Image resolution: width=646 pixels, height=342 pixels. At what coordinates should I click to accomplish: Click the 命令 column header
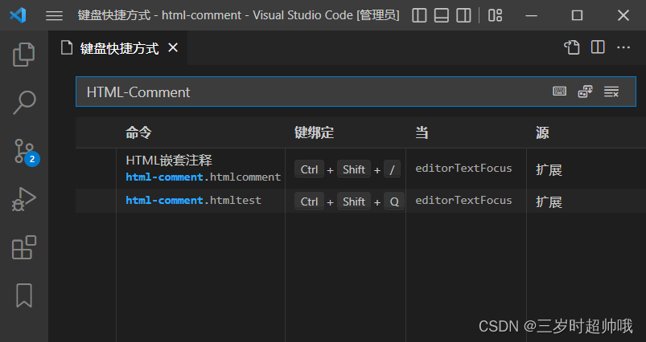(x=139, y=132)
